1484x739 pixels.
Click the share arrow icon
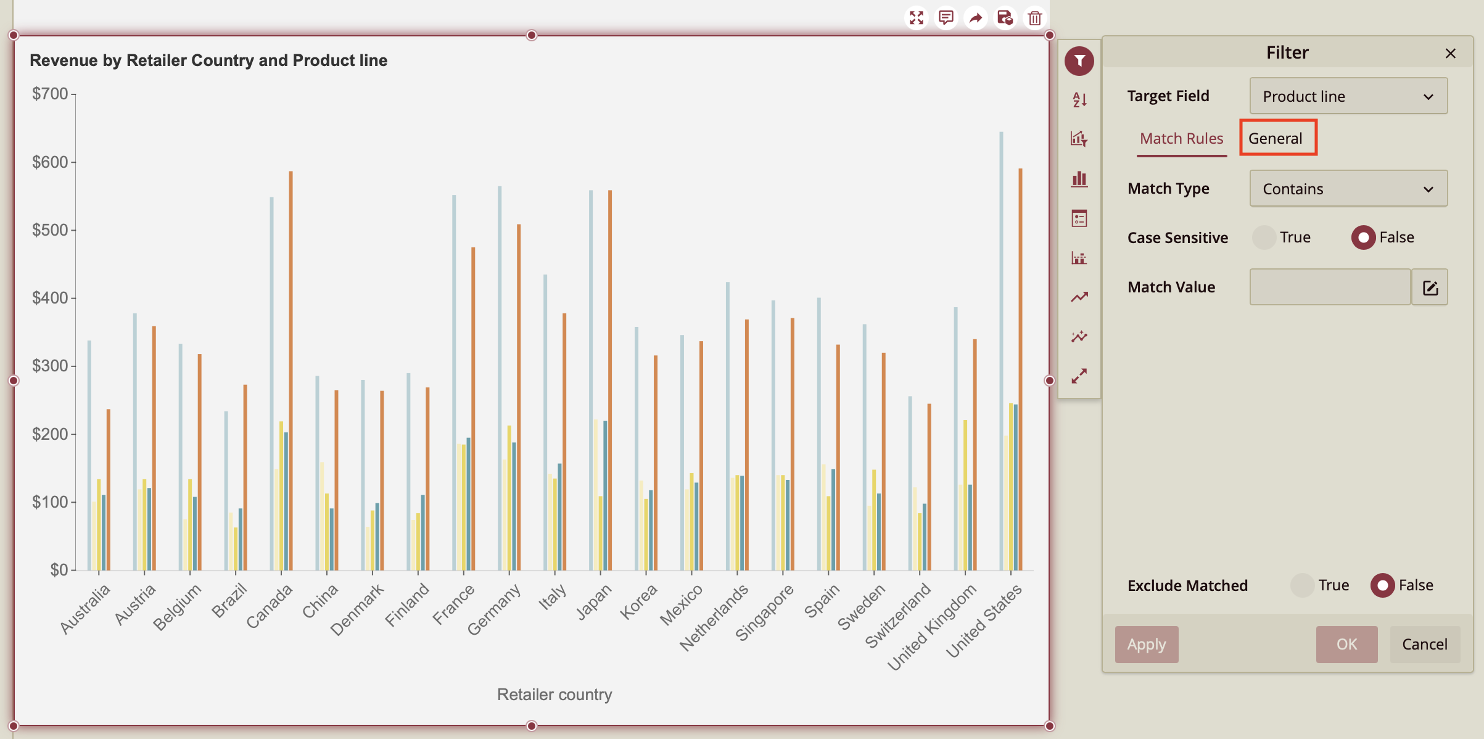coord(975,18)
